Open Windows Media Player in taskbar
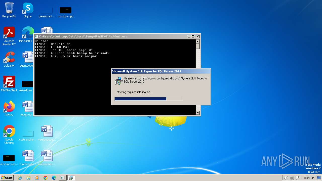The height and width of the screenshot is (181, 322). tap(37, 178)
